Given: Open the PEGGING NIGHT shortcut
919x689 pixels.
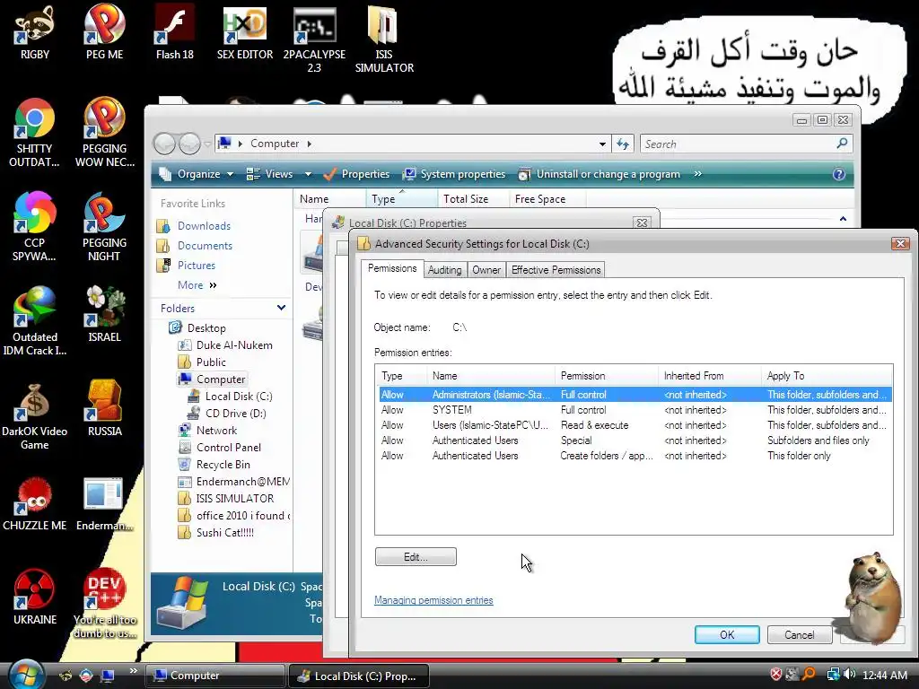Looking at the screenshot, I should click(x=104, y=227).
